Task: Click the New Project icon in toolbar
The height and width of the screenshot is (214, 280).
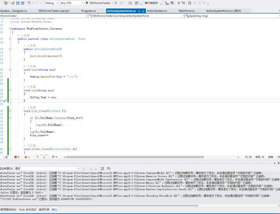Action: (6, 3)
